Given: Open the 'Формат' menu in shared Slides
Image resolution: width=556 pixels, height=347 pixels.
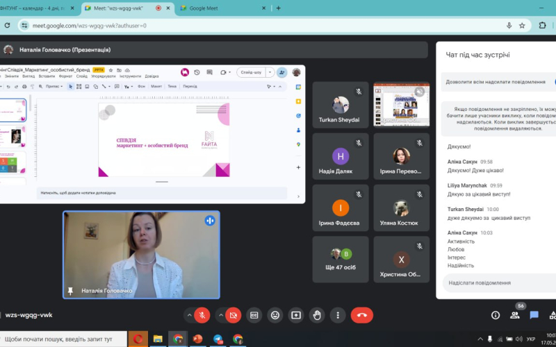Looking at the screenshot, I should click(x=65, y=76).
